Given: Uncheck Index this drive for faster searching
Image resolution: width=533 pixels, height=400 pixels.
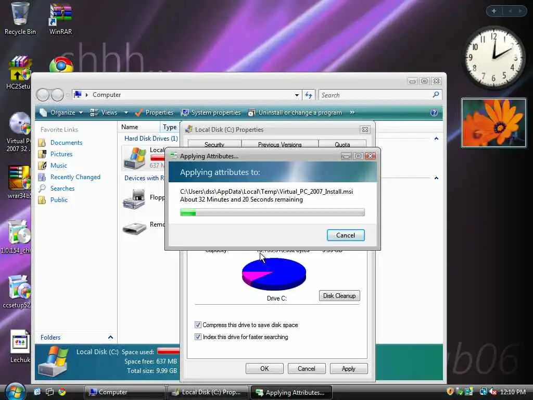Looking at the screenshot, I should click(x=198, y=337).
